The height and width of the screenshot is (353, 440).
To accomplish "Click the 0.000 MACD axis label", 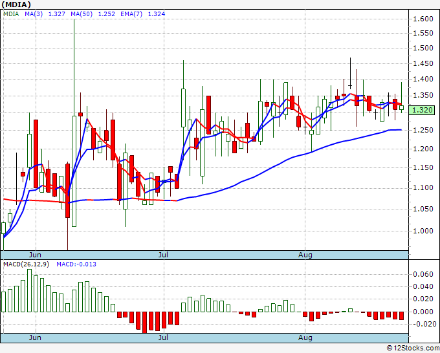I will [423, 312].
